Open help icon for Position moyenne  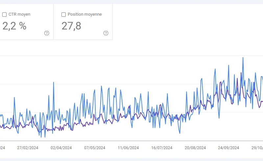(106, 33)
